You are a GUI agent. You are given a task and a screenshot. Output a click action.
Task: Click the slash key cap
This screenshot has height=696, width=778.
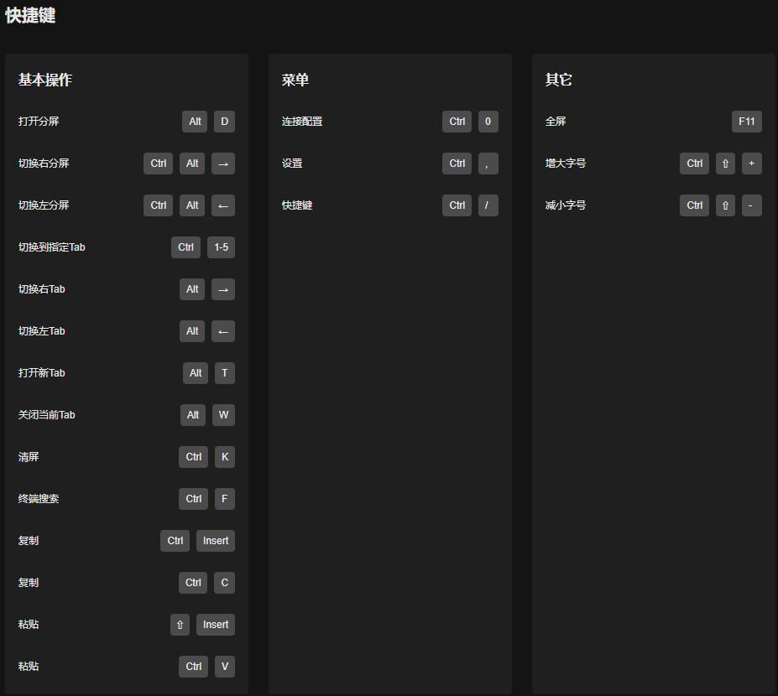[488, 205]
